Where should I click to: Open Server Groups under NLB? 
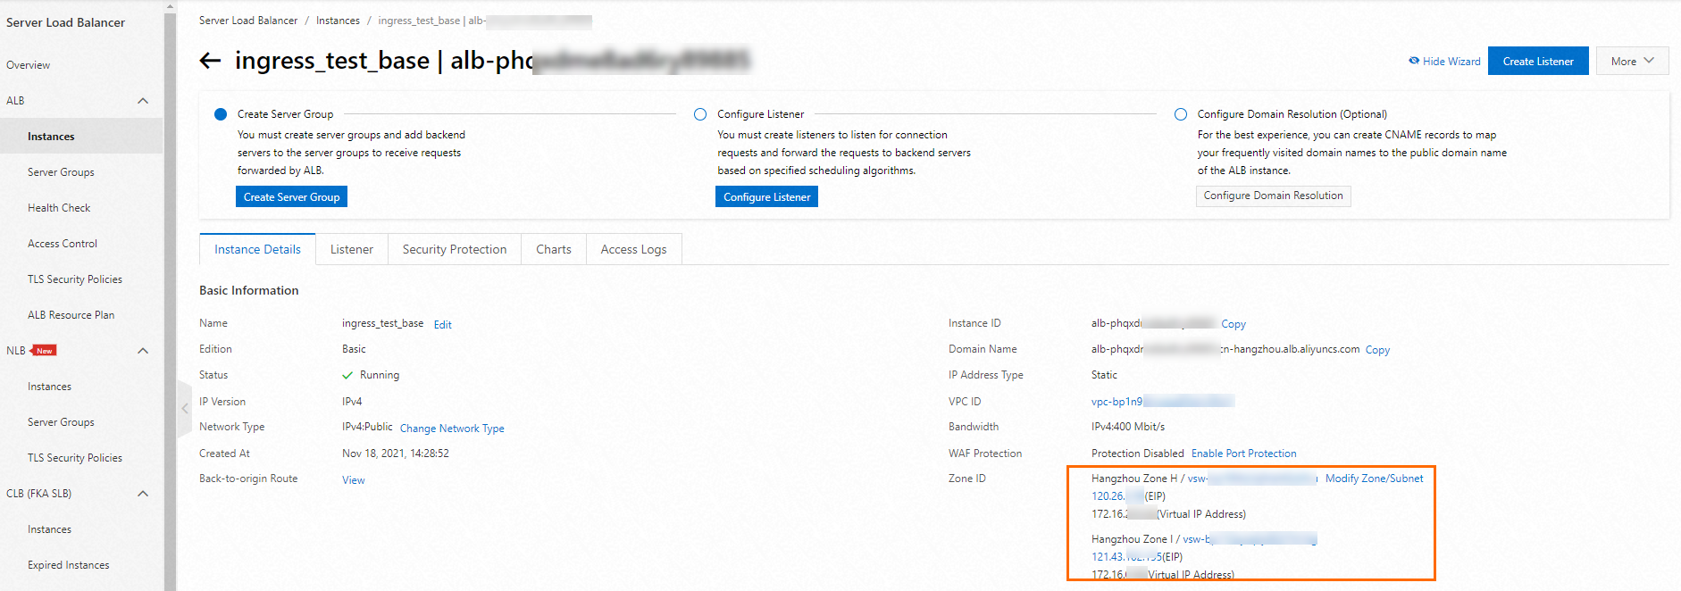point(61,422)
